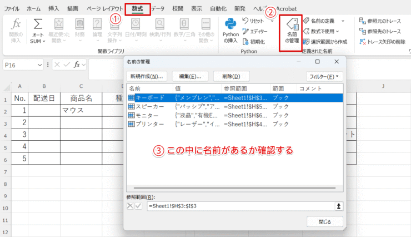Click 参照元のトレース

point(380,21)
